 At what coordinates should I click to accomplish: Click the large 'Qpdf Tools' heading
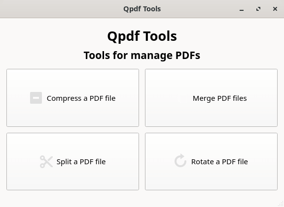tap(142, 36)
